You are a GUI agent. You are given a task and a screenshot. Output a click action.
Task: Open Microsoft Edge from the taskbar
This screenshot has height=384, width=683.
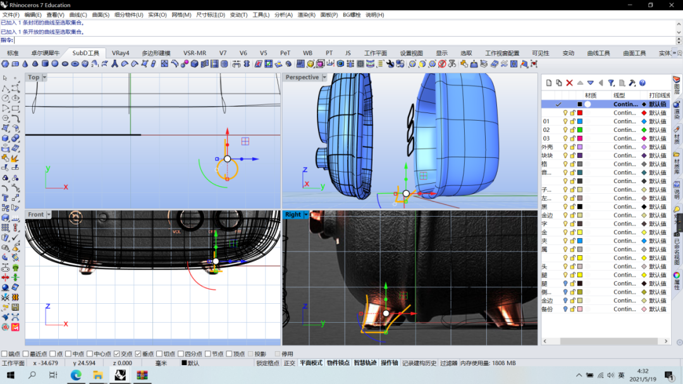click(x=76, y=375)
